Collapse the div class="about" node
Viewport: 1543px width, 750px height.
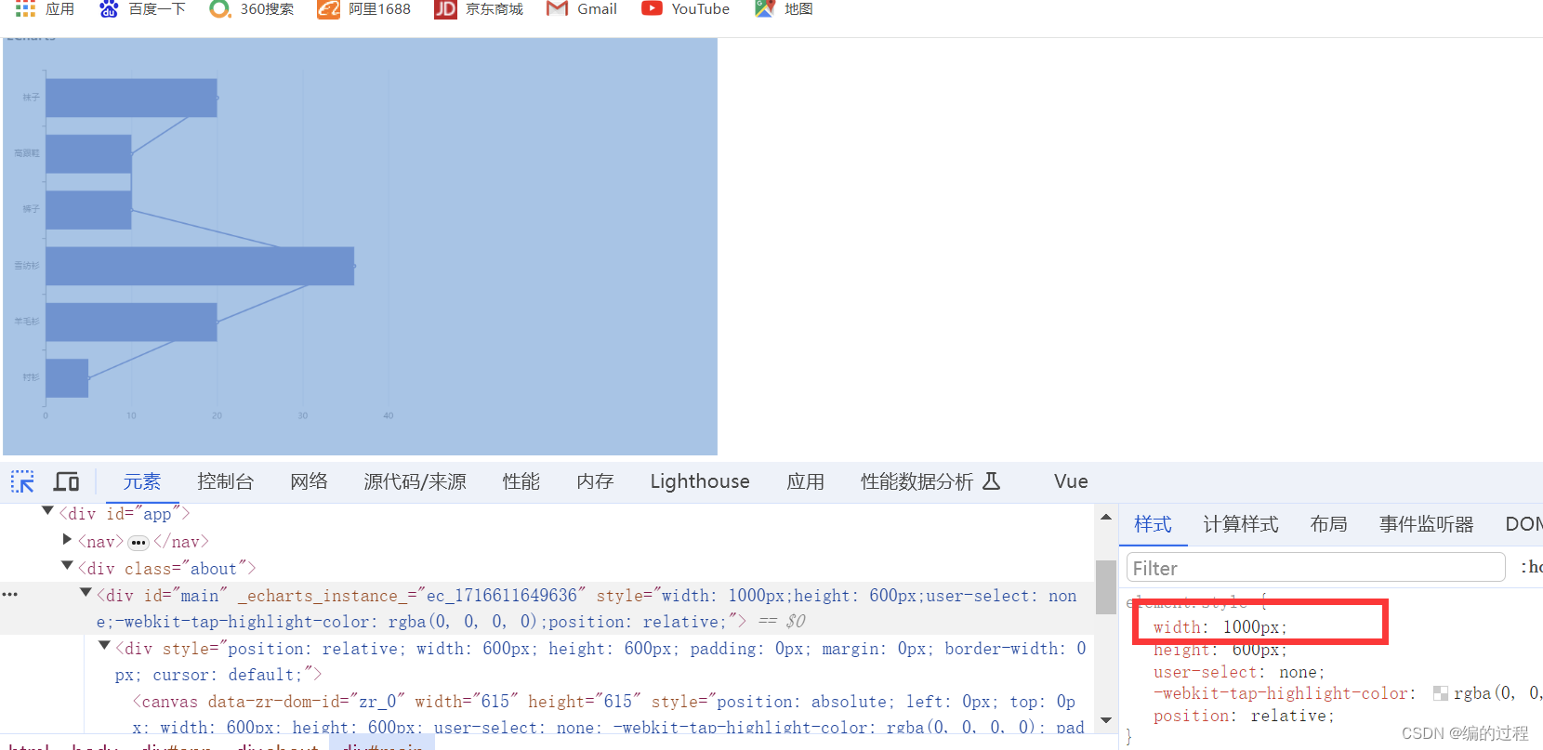click(x=67, y=565)
